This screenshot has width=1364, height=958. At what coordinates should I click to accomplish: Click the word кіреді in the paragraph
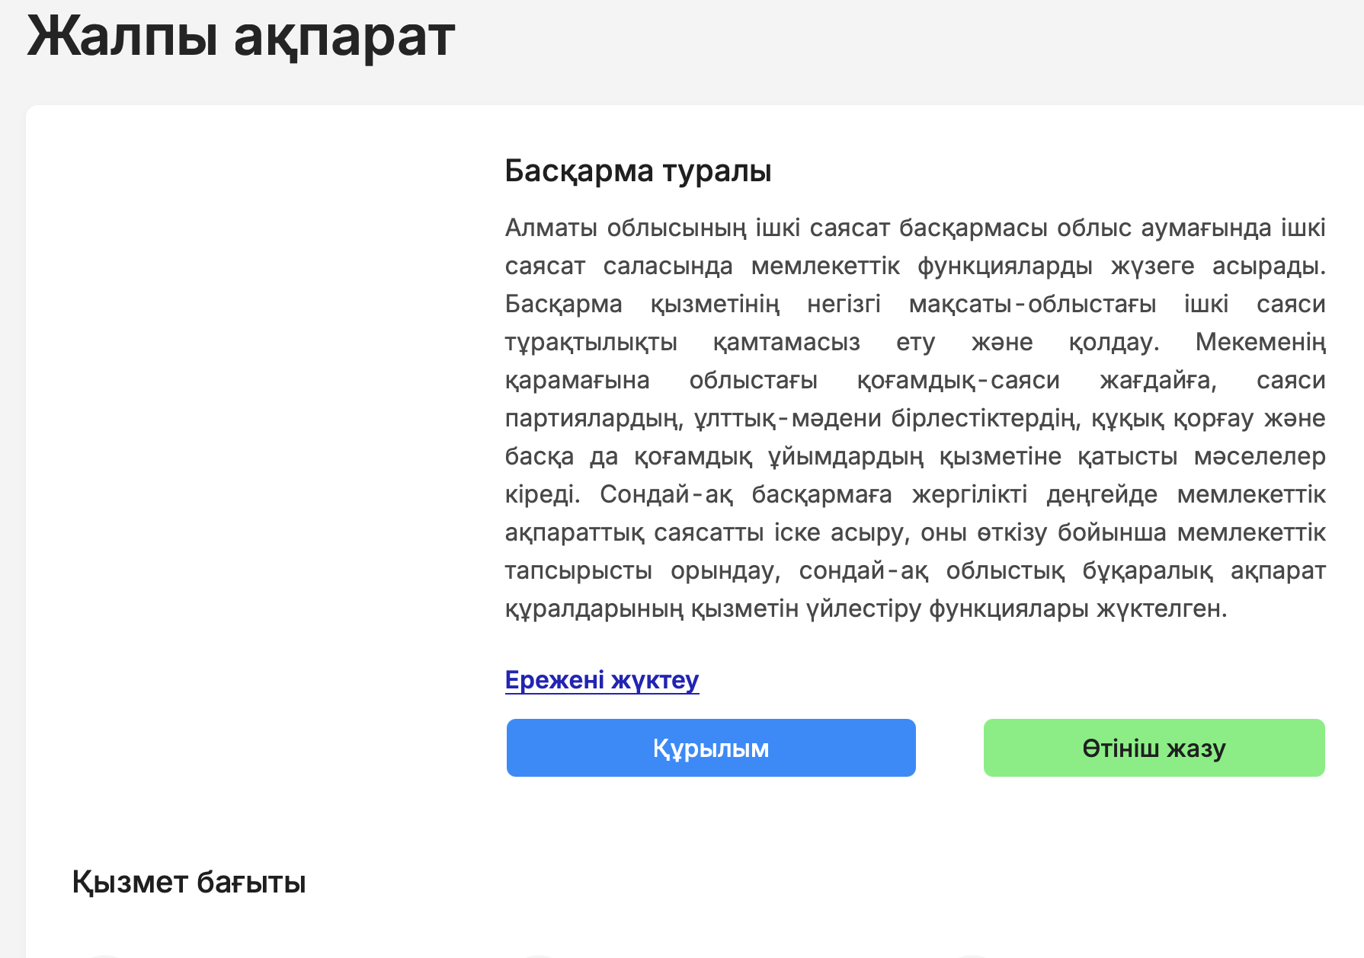pos(542,494)
